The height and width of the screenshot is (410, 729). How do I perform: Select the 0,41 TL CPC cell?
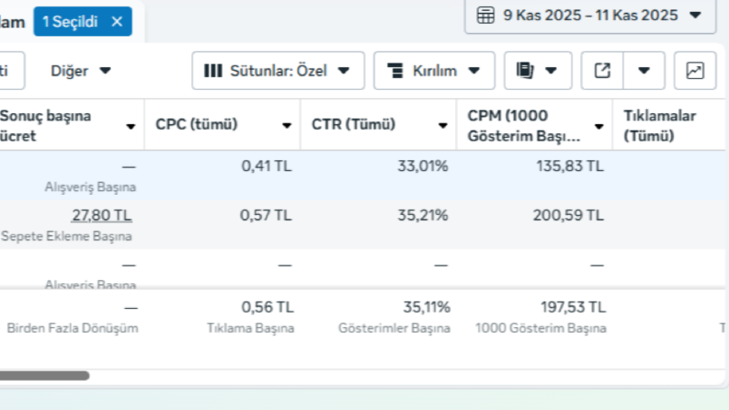pos(267,166)
